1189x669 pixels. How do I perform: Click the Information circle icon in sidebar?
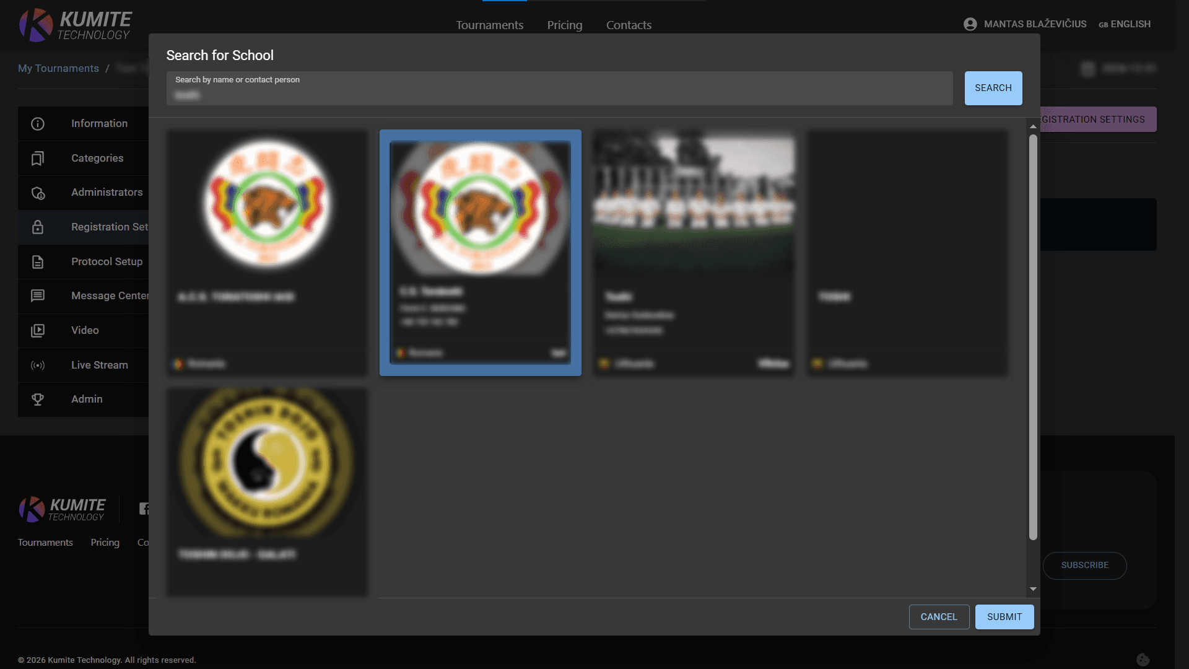[38, 124]
